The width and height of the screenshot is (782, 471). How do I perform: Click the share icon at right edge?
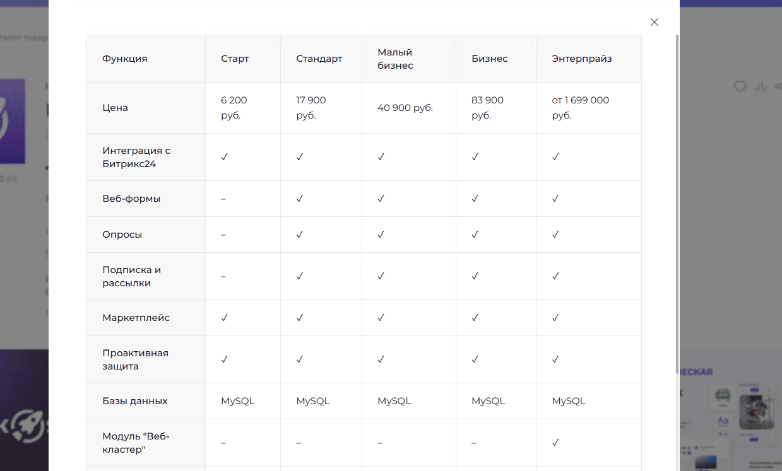coord(779,86)
